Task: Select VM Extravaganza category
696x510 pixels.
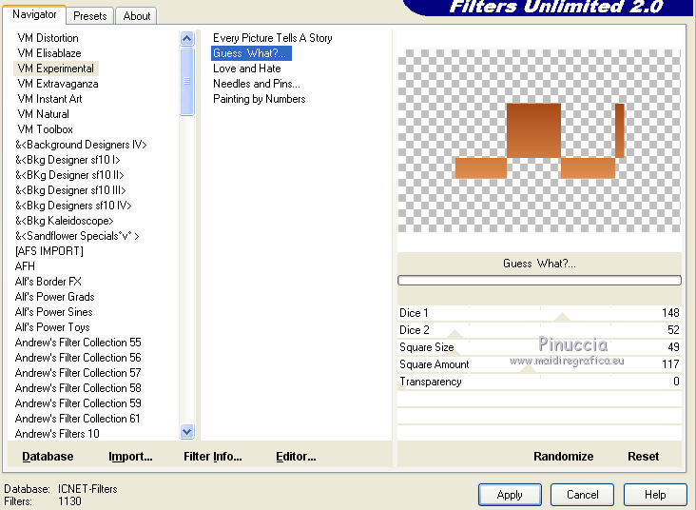Action: (58, 84)
